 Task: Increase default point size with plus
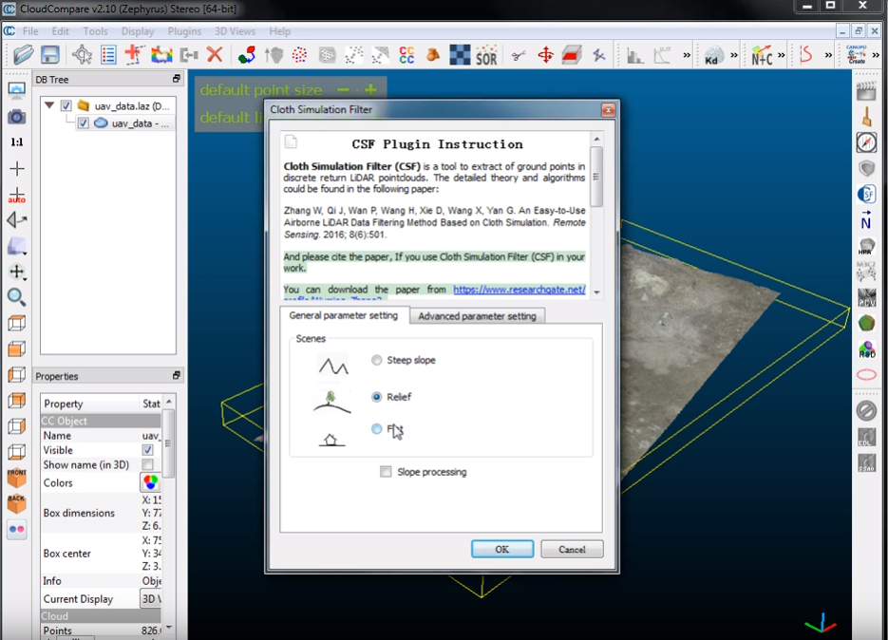tap(371, 90)
